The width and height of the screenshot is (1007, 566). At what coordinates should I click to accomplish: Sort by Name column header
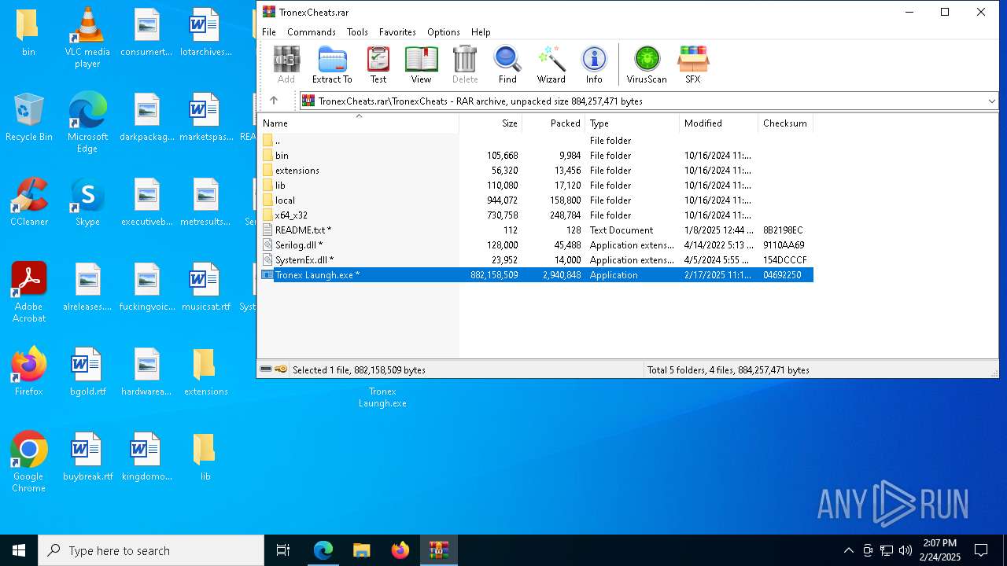pos(358,123)
